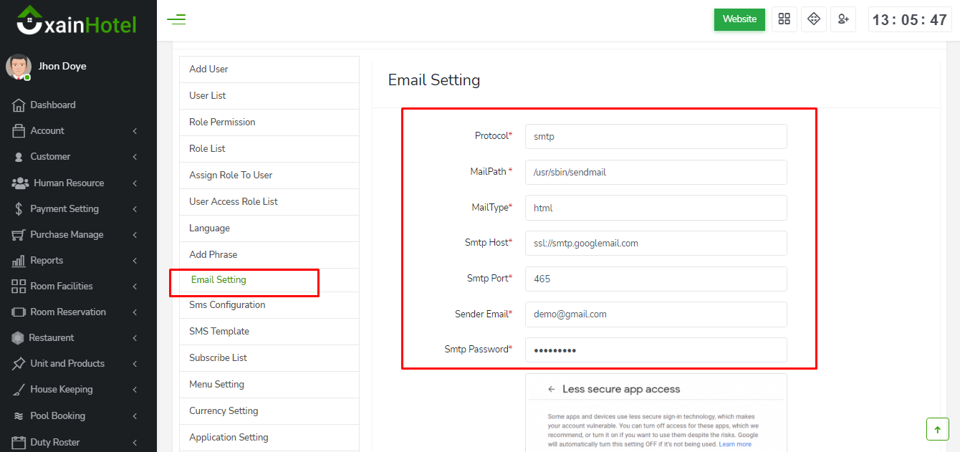Open Dashboard from the home icon
960x452 pixels.
click(19, 105)
